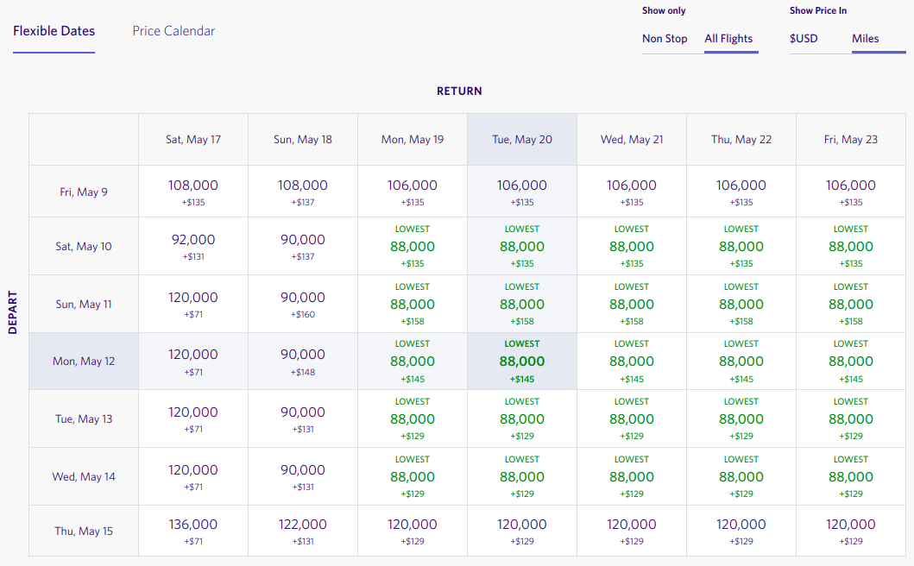Image resolution: width=914 pixels, height=566 pixels.
Task: Choose May 14 to May 19 lowest fare
Action: 412,476
